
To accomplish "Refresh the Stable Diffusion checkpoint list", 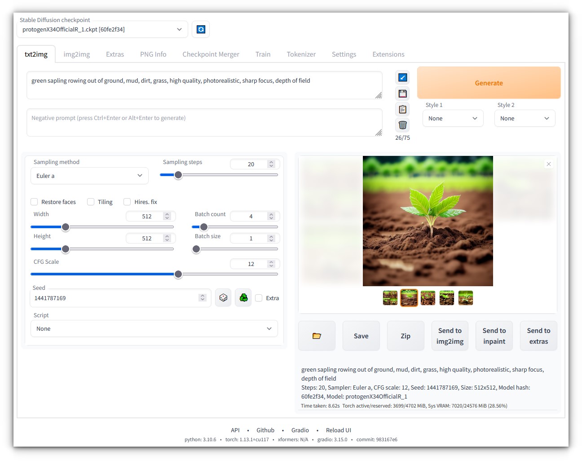I will [x=201, y=29].
